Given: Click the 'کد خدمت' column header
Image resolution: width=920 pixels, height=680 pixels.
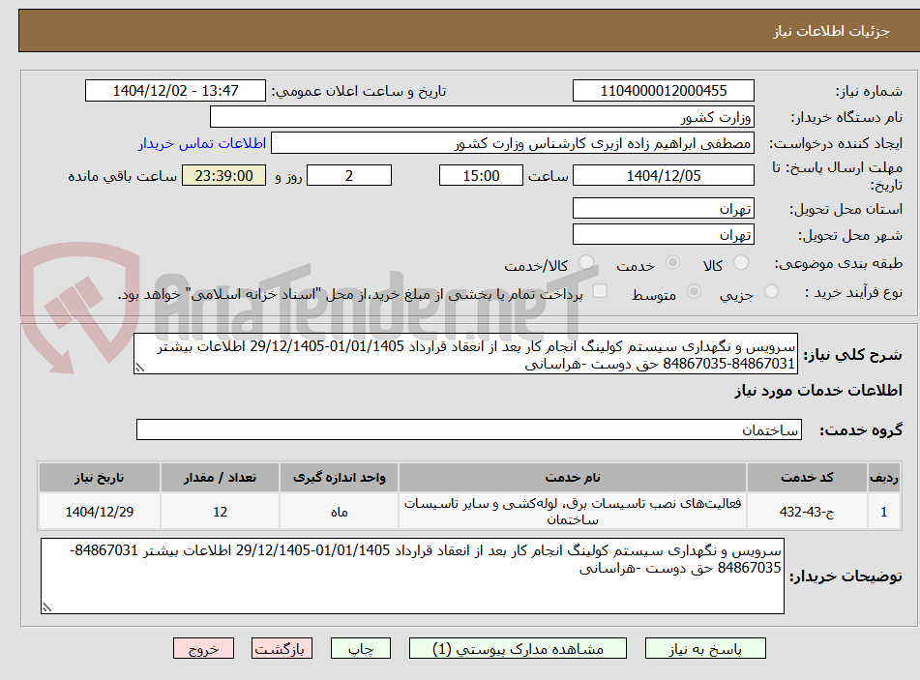Looking at the screenshot, I should 807,478.
